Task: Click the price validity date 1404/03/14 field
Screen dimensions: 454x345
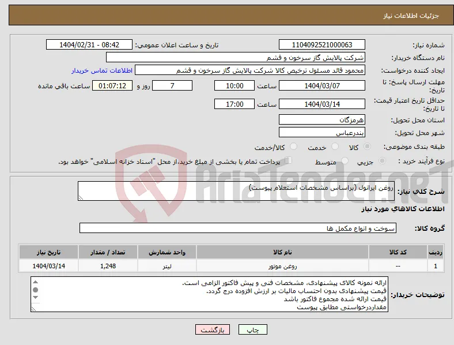Action: coord(321,104)
